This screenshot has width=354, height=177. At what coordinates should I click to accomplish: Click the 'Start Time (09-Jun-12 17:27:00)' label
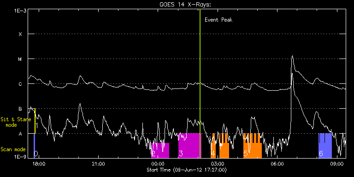pos(187,170)
